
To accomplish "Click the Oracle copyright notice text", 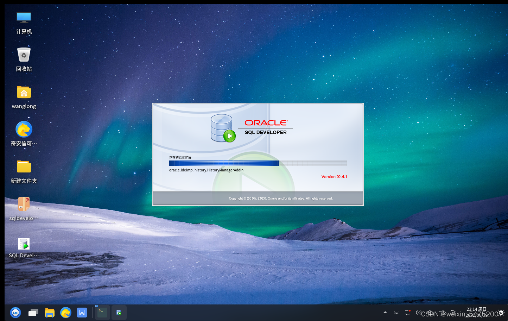I will click(281, 199).
